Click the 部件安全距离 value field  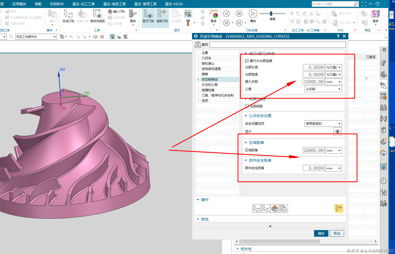point(314,168)
